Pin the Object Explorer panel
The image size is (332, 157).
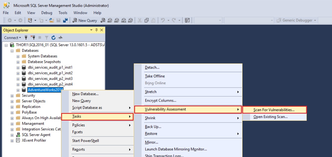point(96,30)
